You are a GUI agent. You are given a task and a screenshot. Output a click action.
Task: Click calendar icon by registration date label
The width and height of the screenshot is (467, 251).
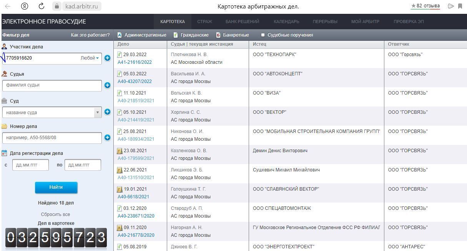5,153
